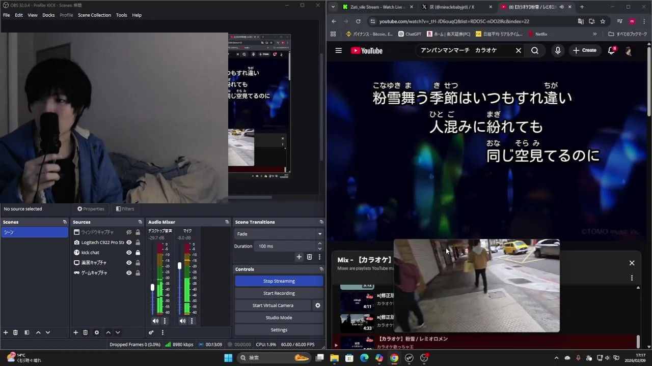Image resolution: width=652 pixels, height=366 pixels.
Task: Move source down in Sources panel
Action: coord(118,332)
